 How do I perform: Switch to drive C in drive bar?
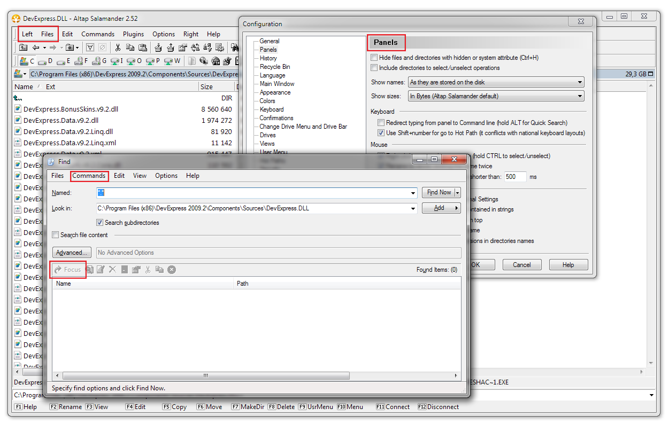click(x=27, y=61)
